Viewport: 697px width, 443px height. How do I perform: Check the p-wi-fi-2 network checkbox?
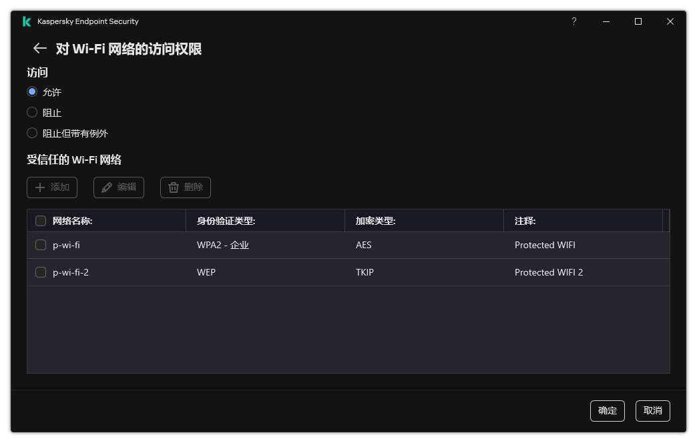pos(41,272)
